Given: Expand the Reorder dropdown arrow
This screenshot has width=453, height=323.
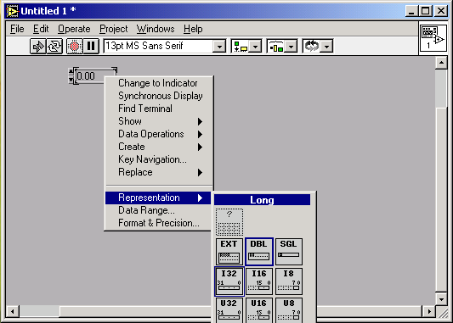Looking at the screenshot, I should [x=326, y=47].
